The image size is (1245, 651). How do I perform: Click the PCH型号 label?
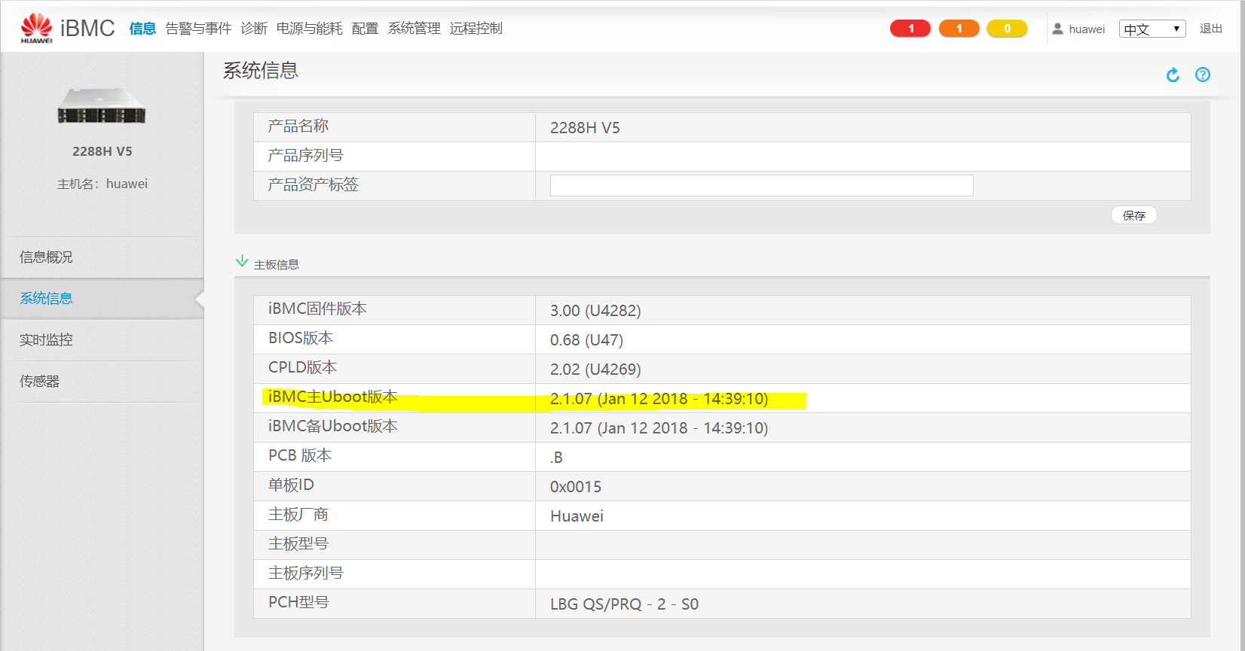298,602
